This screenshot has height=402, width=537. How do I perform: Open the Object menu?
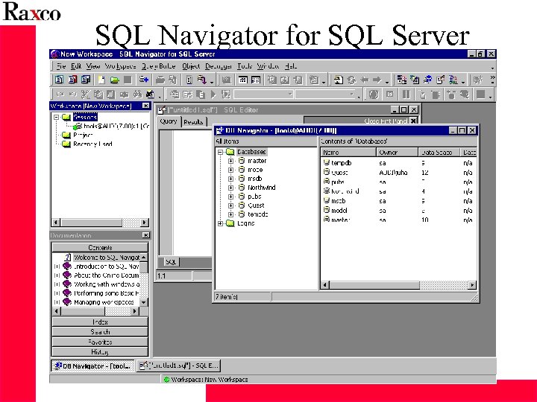(x=191, y=66)
